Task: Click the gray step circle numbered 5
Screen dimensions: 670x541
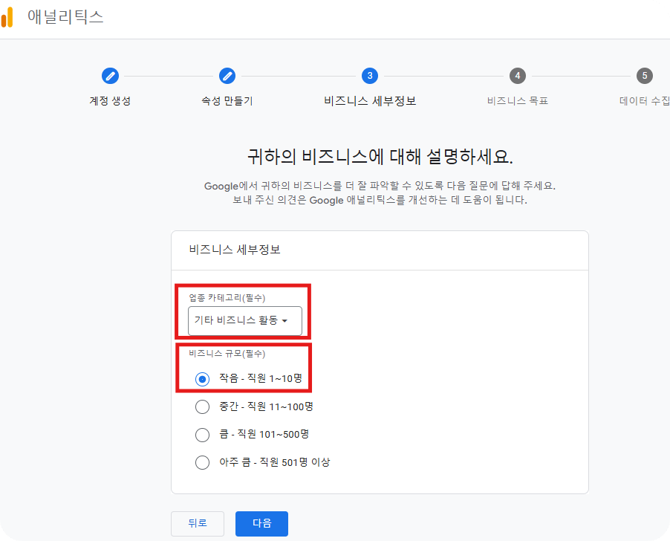Action: (645, 76)
